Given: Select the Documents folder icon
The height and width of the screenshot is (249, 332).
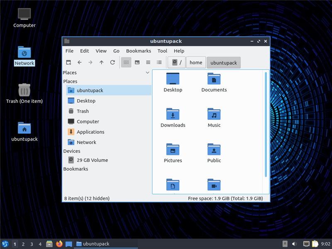Looking at the screenshot, I should click(x=214, y=79).
